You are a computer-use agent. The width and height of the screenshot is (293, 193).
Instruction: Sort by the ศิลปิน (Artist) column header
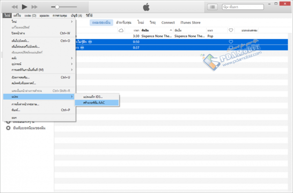145,30
